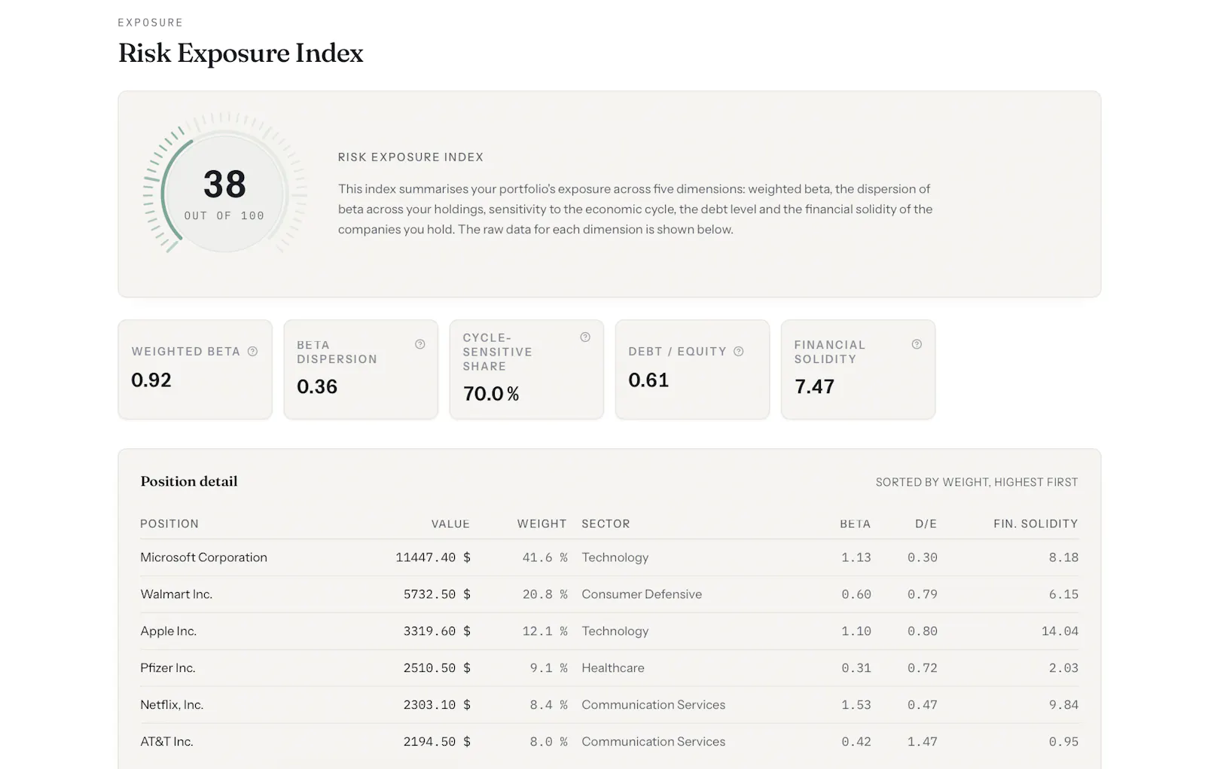1205x769 pixels.
Task: Click Netflix's beta 1.53
Action: tap(856, 705)
